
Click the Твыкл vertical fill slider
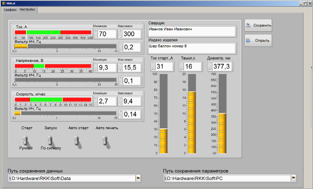192,114
